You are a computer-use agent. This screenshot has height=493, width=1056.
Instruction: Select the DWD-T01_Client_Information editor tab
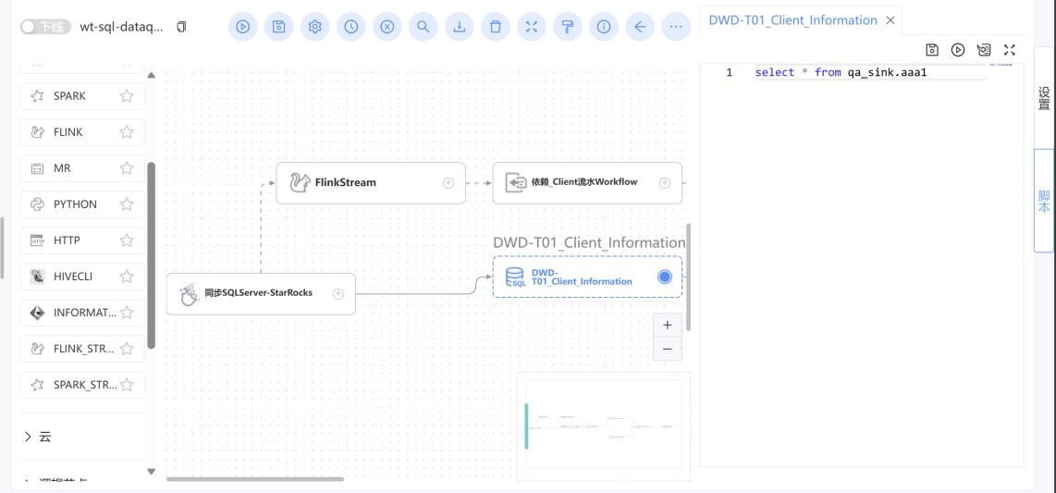click(792, 20)
